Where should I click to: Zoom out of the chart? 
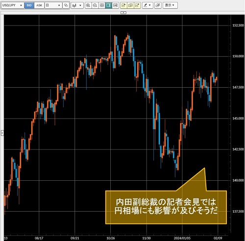95,5
